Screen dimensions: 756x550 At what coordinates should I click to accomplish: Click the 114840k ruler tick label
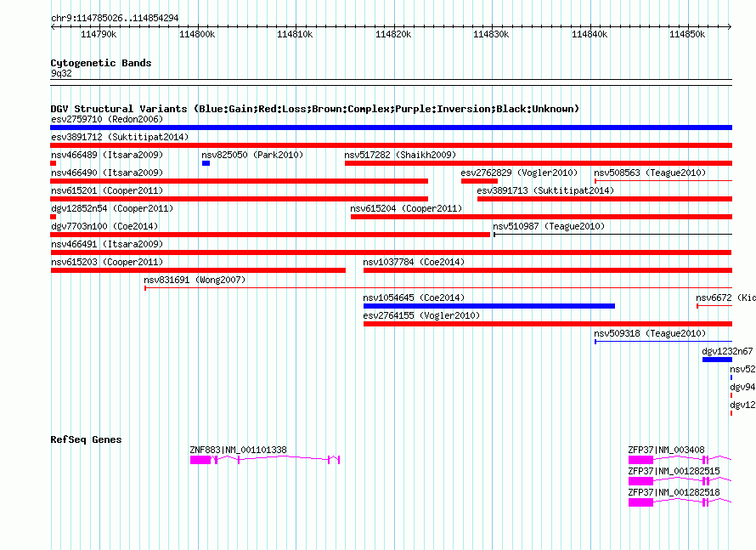click(x=590, y=34)
